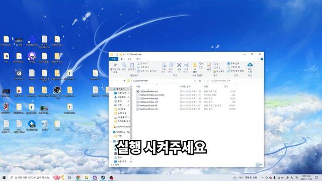Image resolution: width=322 pixels, height=181 pixels.
Task: Expand the Creative Cloud Files node
Action: (x=111, y=127)
